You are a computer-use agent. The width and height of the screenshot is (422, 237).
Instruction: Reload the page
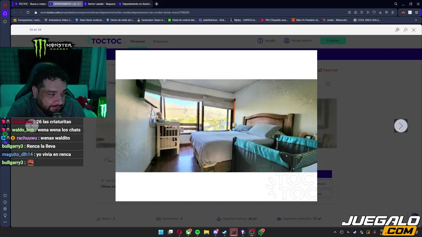(28, 13)
